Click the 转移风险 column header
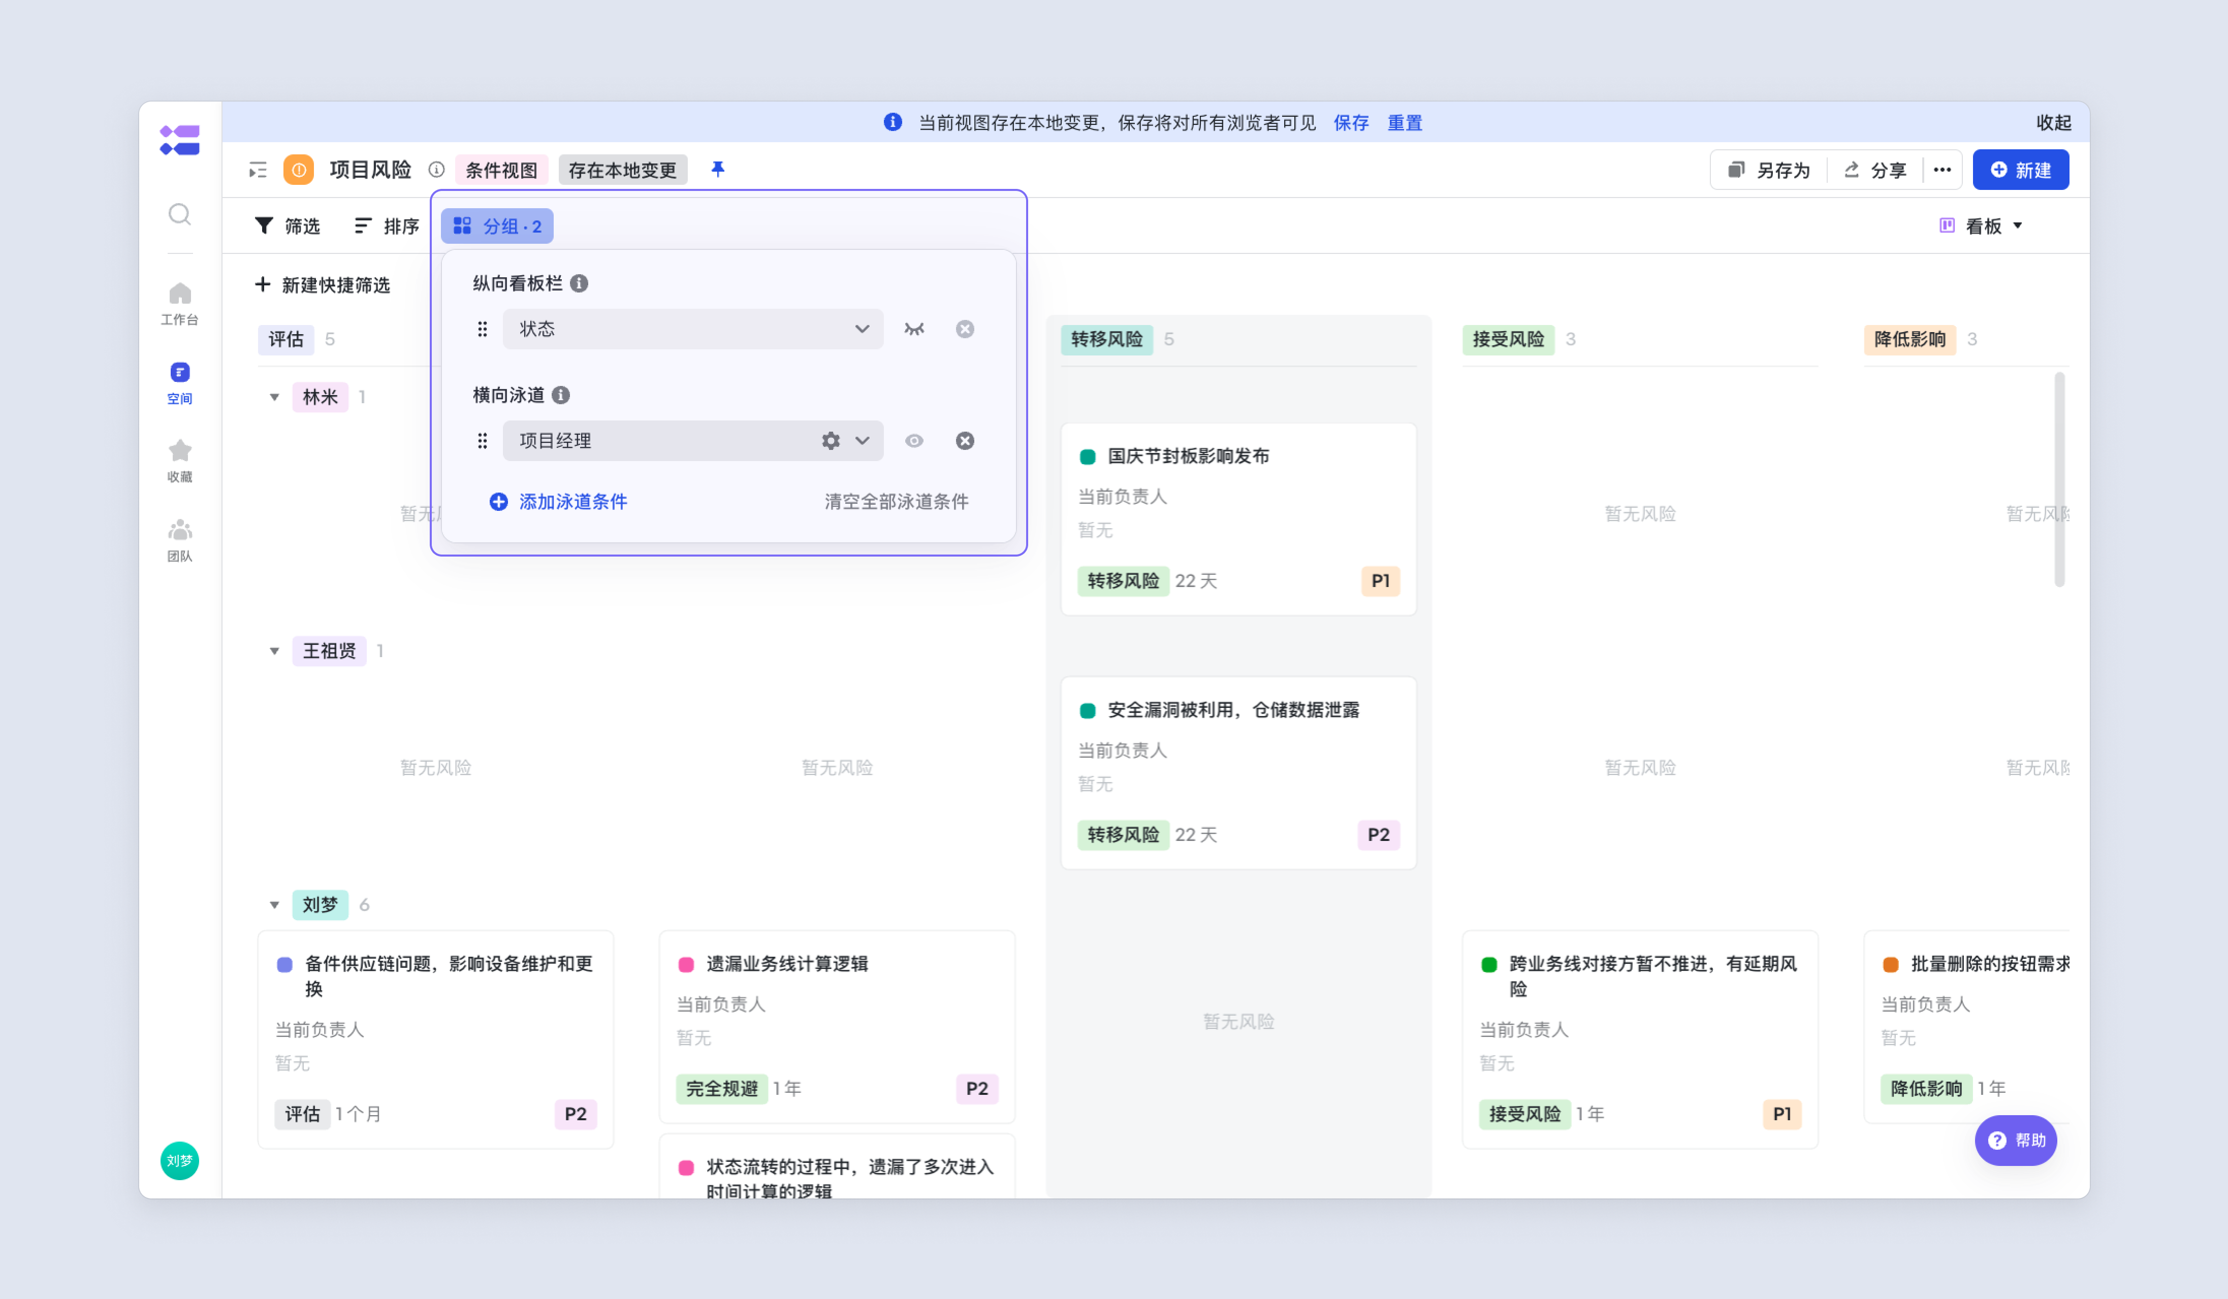The height and width of the screenshot is (1299, 2228). [1107, 339]
